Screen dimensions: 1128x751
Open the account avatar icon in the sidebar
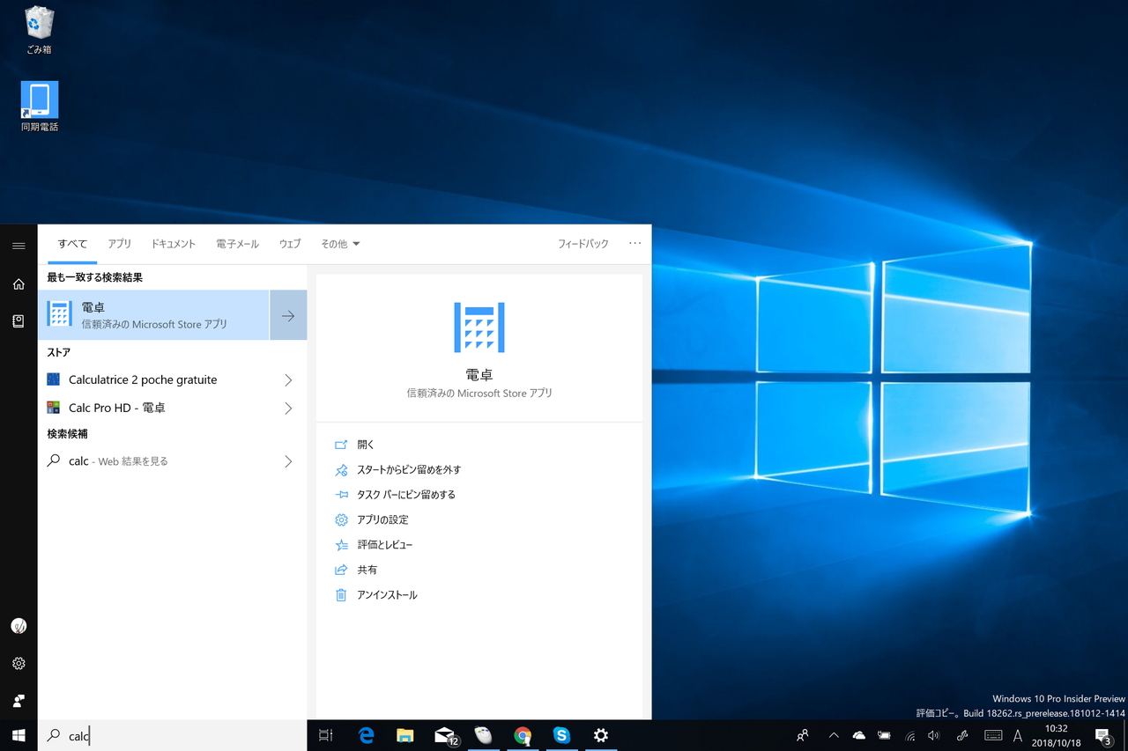[19, 626]
